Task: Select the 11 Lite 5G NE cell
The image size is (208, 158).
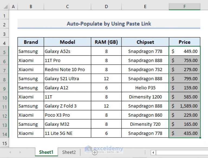Action: (67, 133)
